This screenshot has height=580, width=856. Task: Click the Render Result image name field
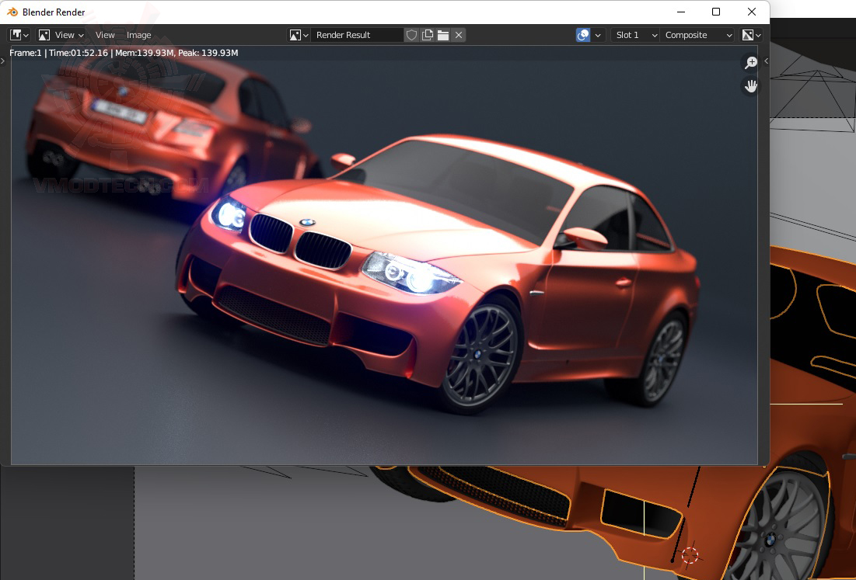[357, 35]
